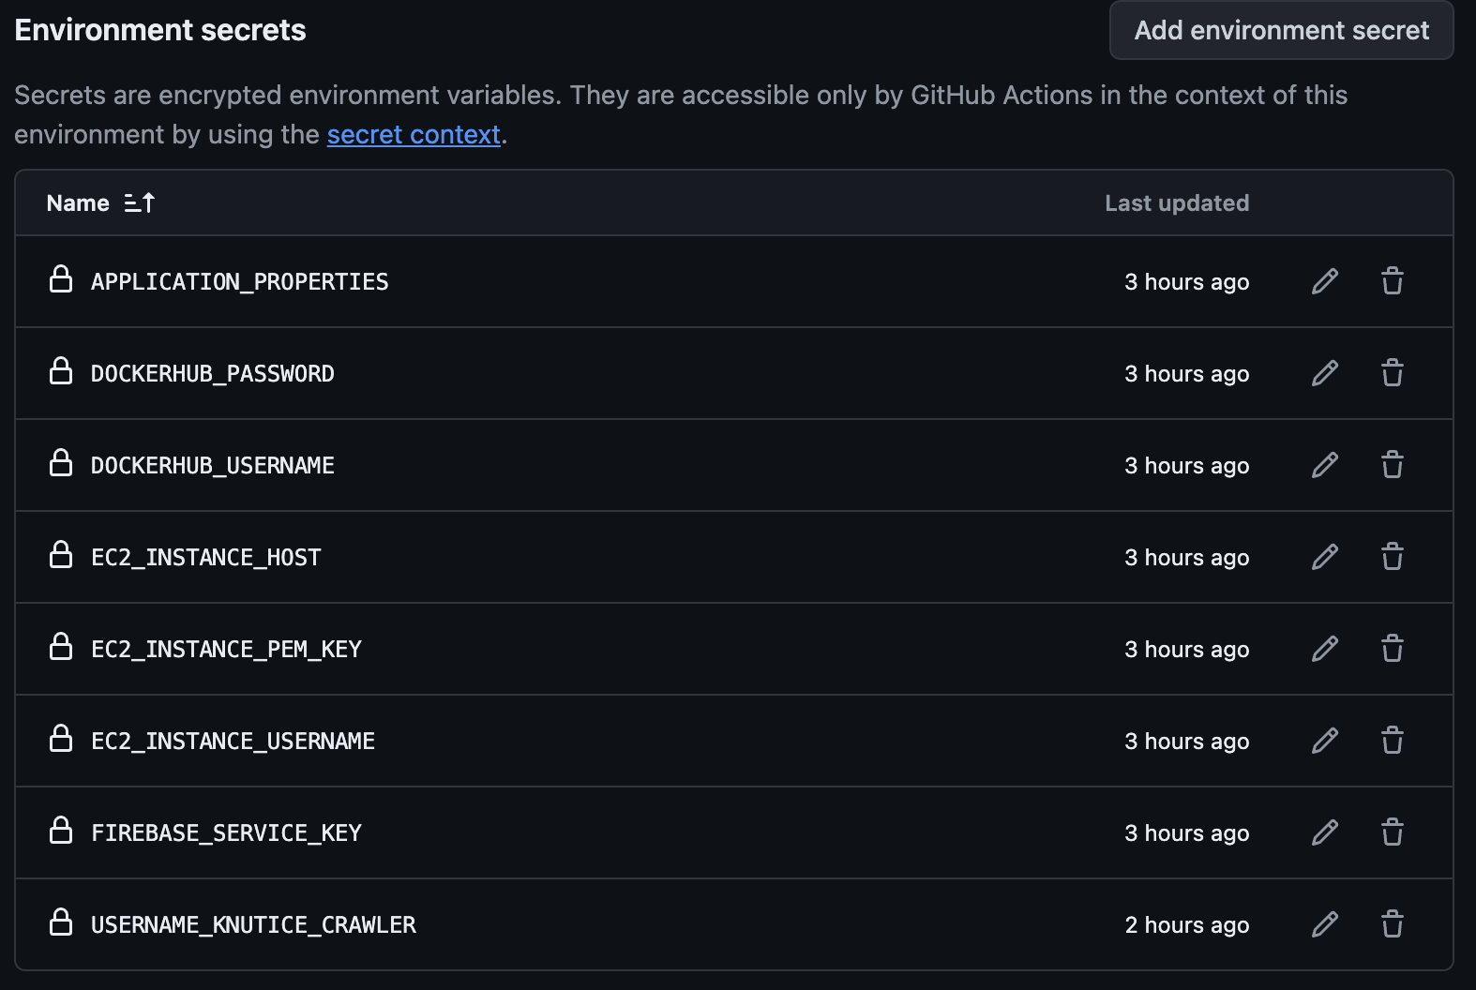Click the 2 hours ago timestamp
The height and width of the screenshot is (990, 1476).
point(1187,925)
